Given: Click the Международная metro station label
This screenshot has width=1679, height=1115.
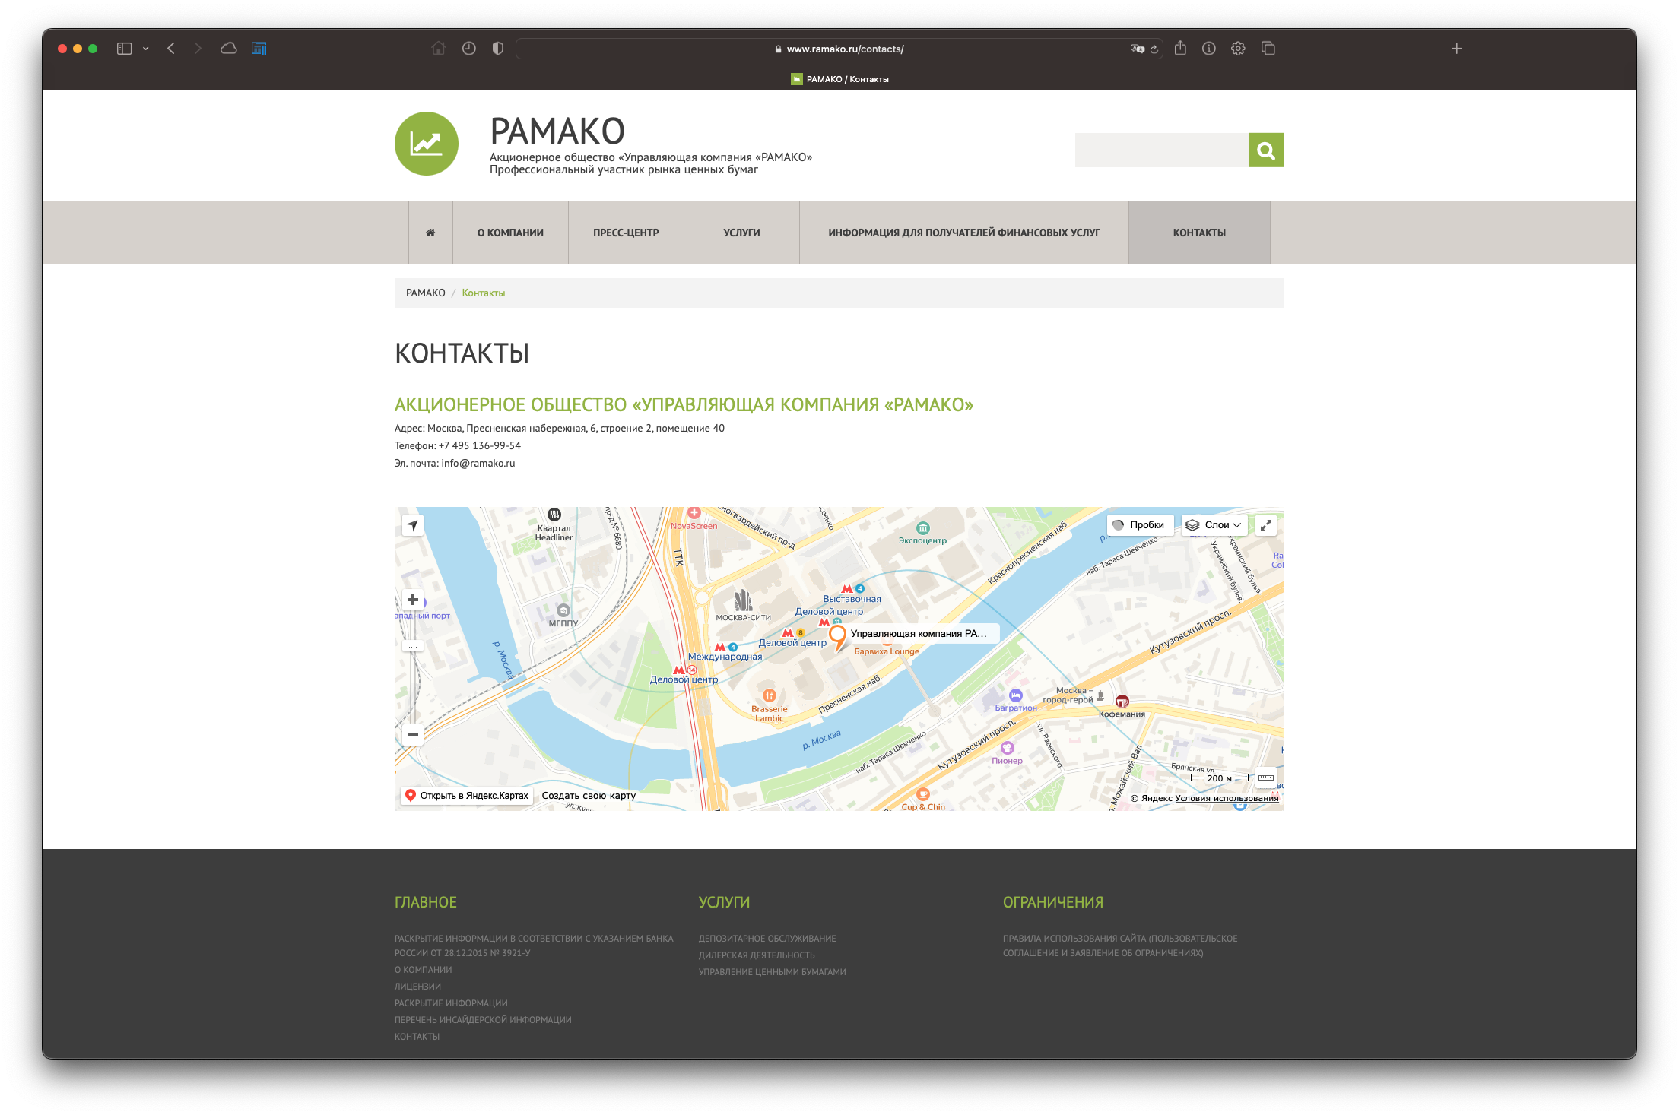Looking at the screenshot, I should click(x=725, y=657).
